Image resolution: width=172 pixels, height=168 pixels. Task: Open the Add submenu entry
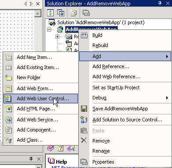(x=125, y=56)
